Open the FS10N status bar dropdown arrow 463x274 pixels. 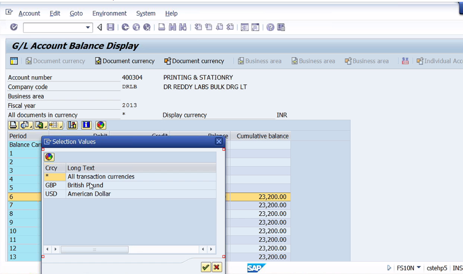[x=419, y=268]
